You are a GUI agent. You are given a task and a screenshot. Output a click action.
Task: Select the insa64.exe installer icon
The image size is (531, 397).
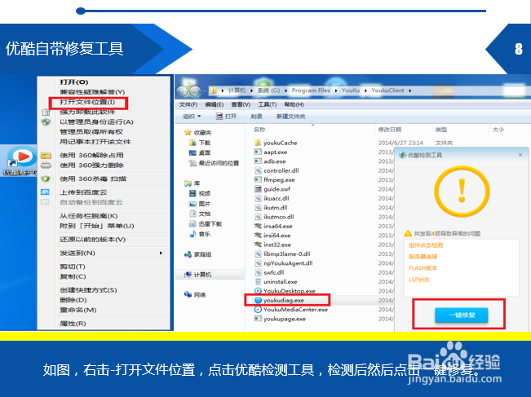258,226
